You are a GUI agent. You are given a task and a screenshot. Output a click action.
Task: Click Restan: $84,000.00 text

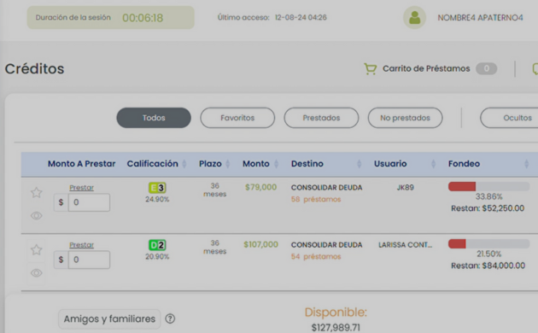488,266
